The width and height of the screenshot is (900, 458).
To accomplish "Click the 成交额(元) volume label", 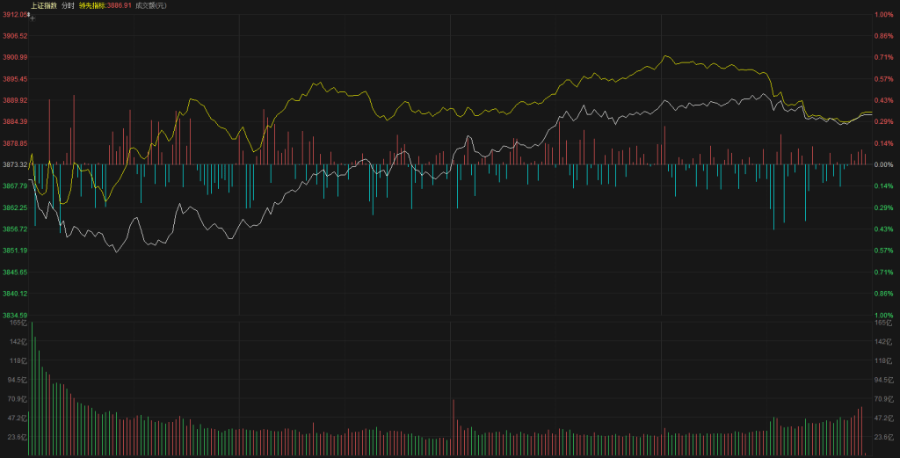I will [151, 5].
